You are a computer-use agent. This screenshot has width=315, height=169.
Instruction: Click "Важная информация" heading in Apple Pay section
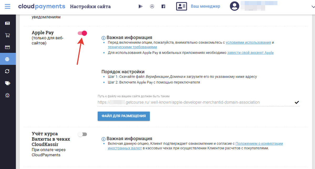tap(129, 38)
